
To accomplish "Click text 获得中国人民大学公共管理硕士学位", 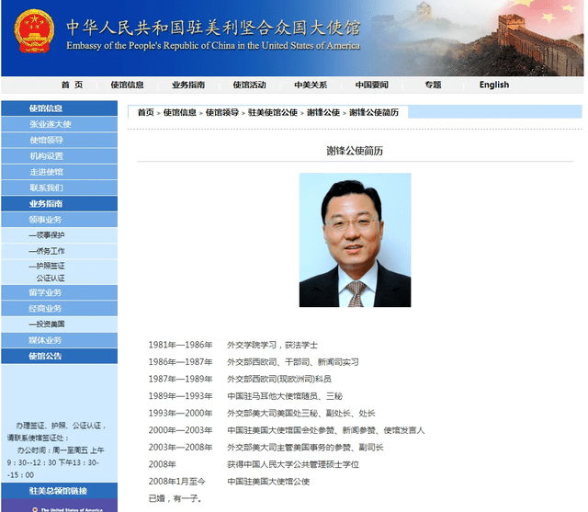I will (x=293, y=464).
